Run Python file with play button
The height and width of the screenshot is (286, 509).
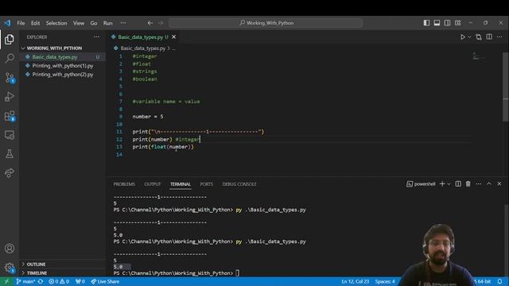tap(463, 37)
